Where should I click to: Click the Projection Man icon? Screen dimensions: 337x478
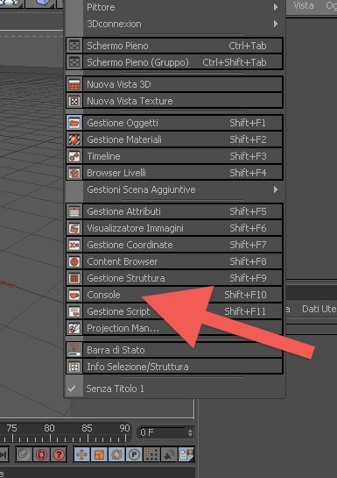[74, 328]
